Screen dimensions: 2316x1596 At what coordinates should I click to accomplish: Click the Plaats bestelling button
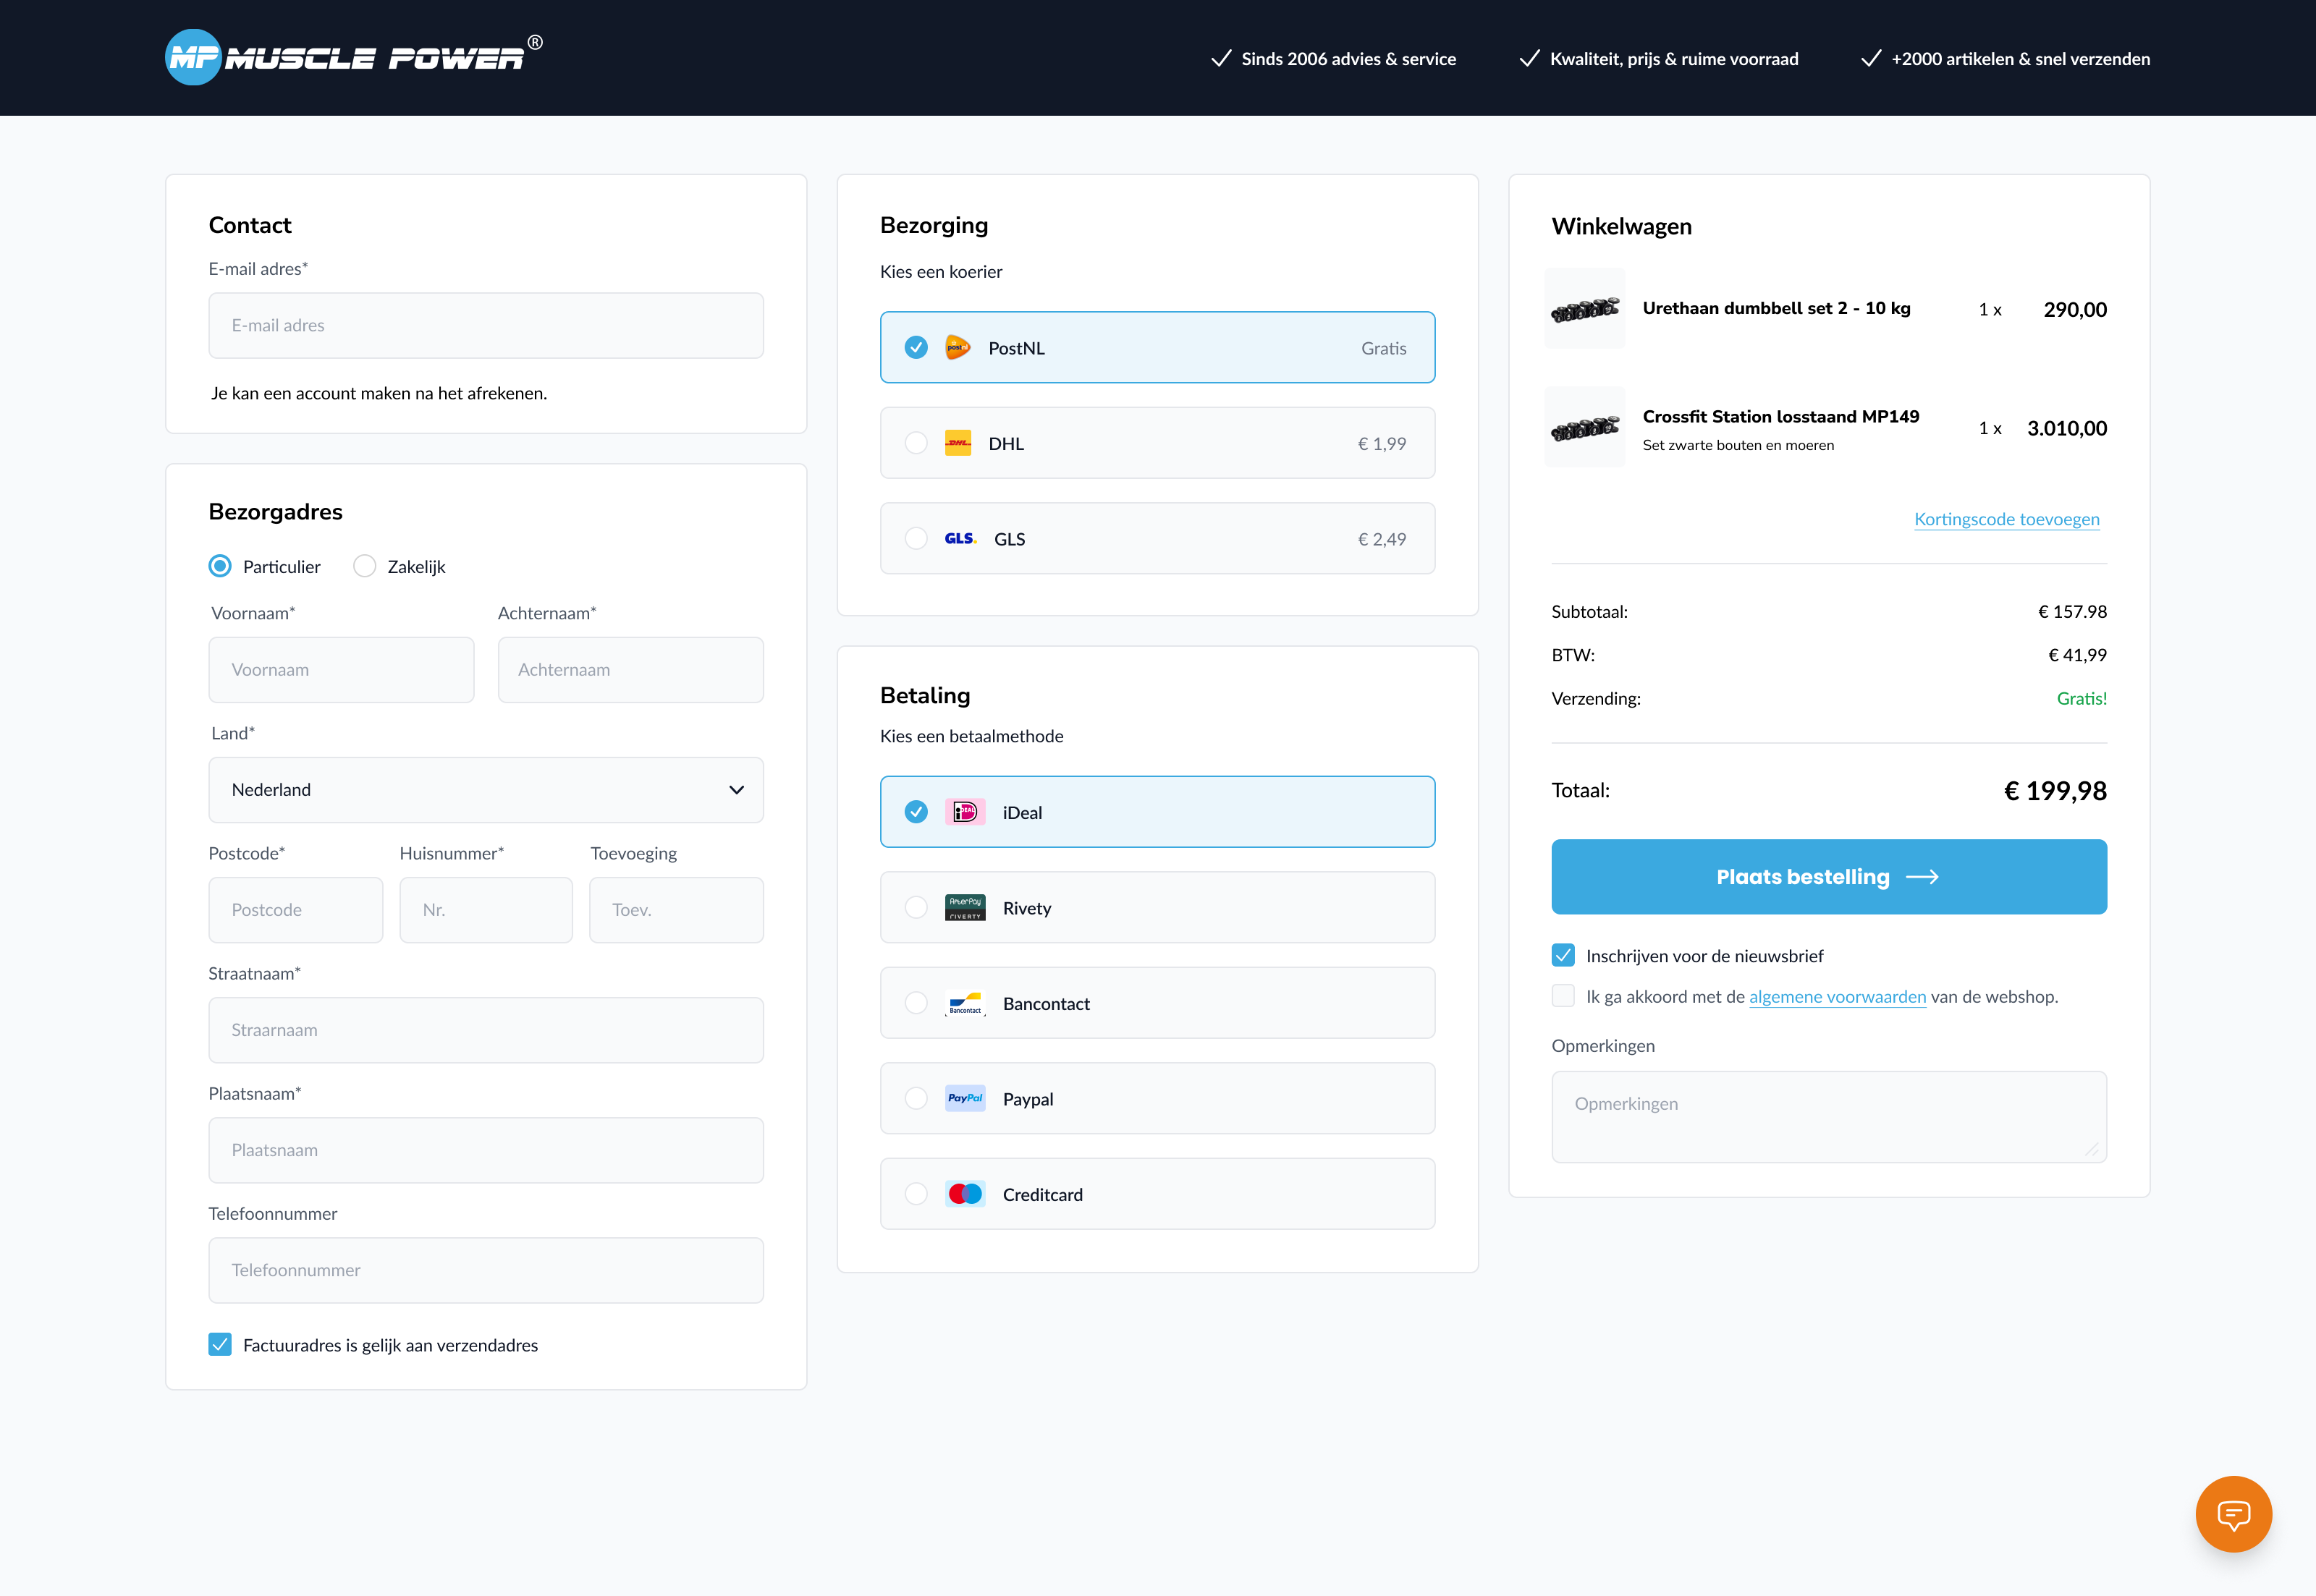coord(1827,876)
